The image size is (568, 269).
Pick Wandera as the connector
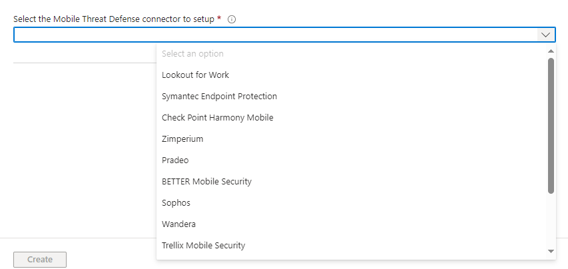(178, 224)
